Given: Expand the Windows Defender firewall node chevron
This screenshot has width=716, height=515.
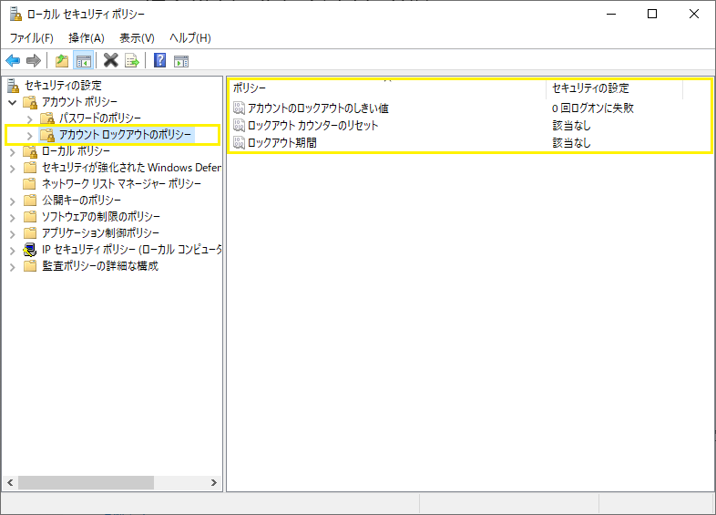Looking at the screenshot, I should tap(13, 169).
